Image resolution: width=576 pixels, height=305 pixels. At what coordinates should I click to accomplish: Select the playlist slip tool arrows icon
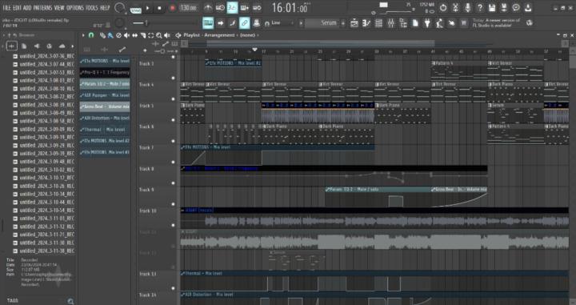tap(135, 35)
